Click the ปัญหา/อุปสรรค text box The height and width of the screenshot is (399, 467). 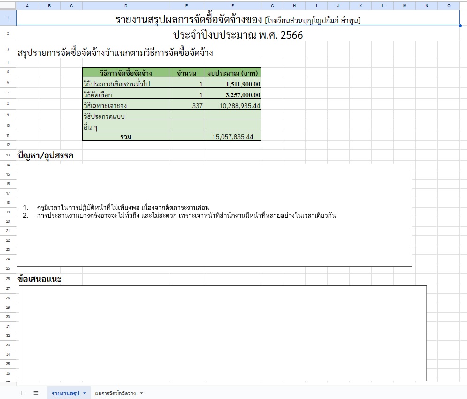pyautogui.click(x=214, y=215)
